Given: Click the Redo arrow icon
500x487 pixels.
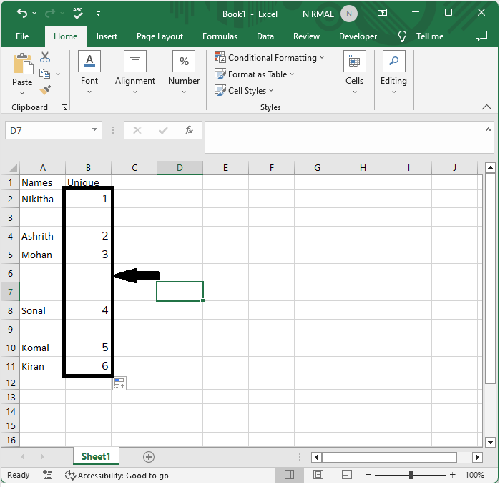Looking at the screenshot, I should pos(50,13).
